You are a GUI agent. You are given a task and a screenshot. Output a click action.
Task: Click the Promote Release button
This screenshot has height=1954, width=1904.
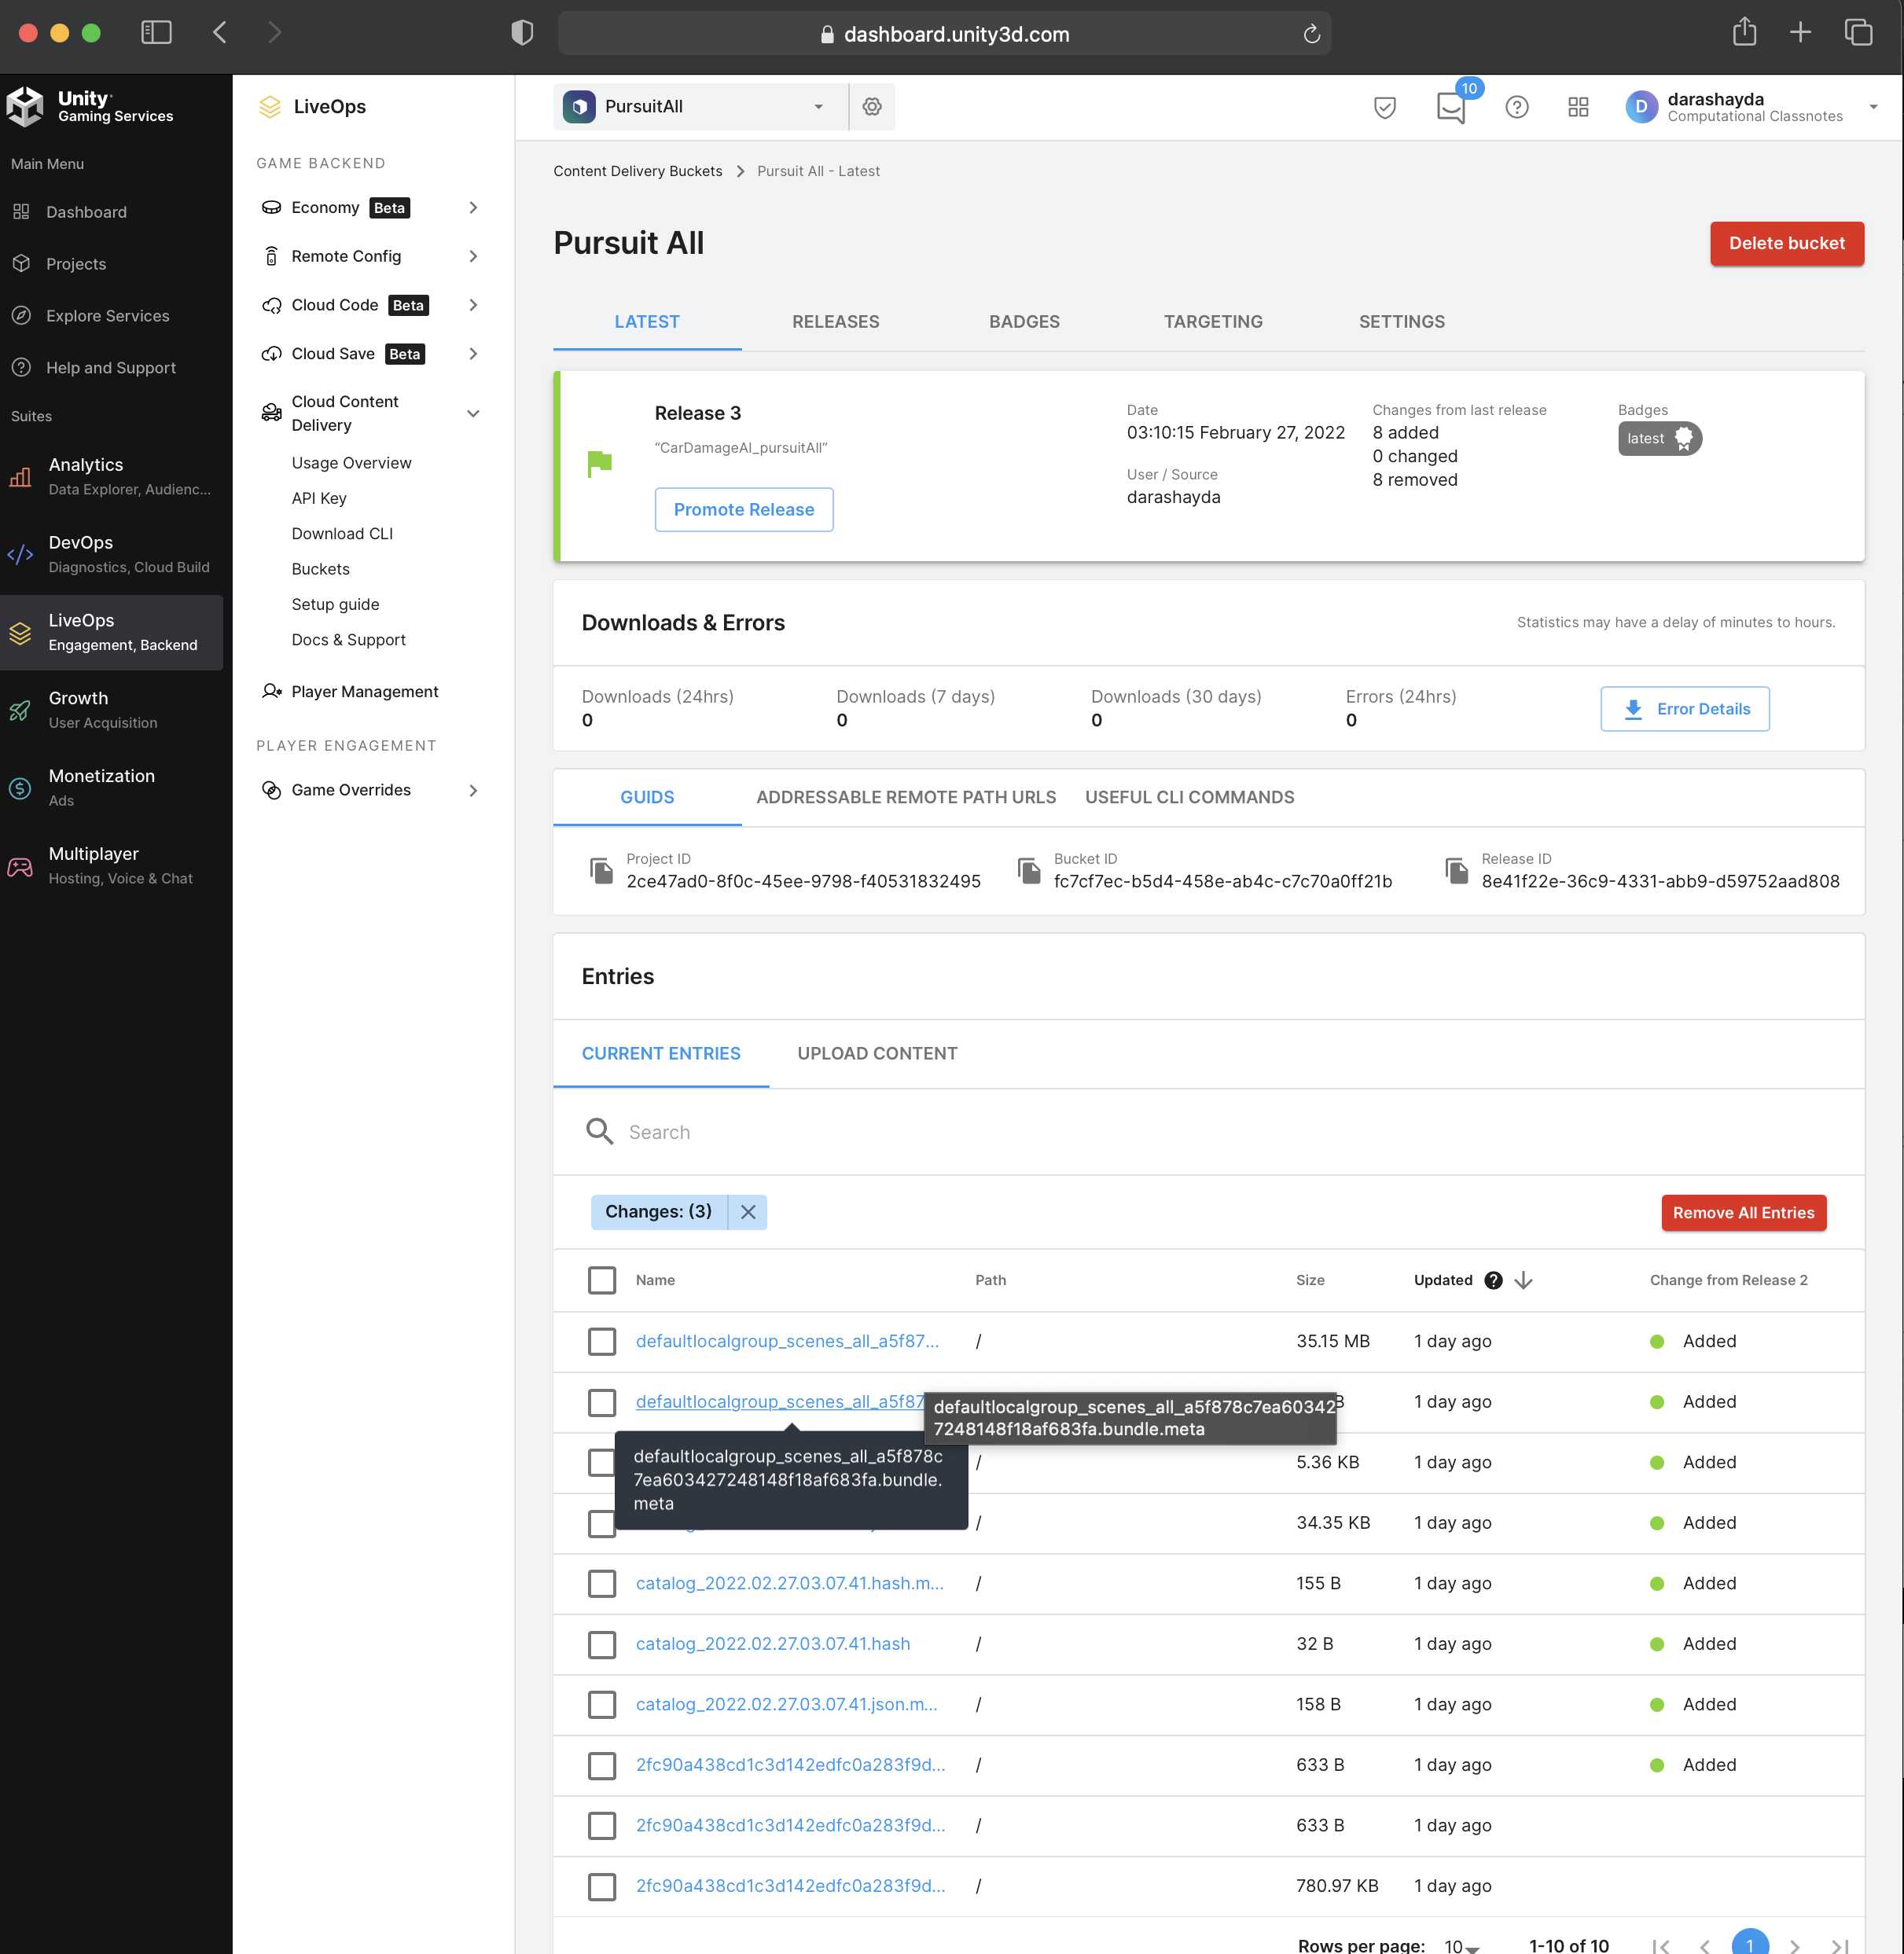(743, 510)
